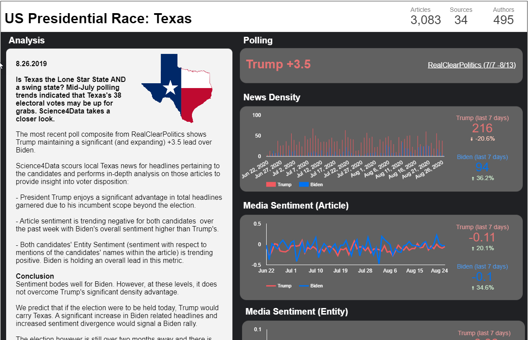Click the 'Media Sentiment (Article)' heading
Screen dimensions: 528x340
coord(296,205)
